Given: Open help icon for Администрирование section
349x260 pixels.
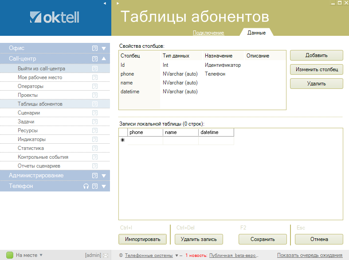Looking at the screenshot, I should coord(94,176).
